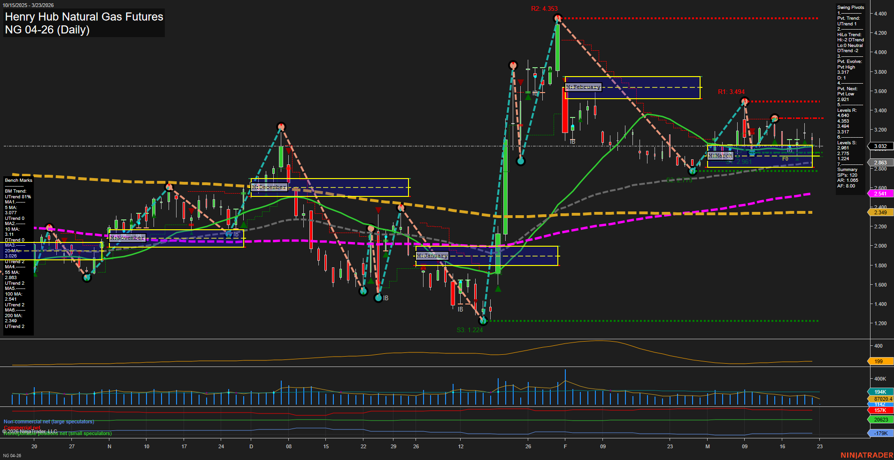Select the Non-commercial net legend text

pos(49,422)
